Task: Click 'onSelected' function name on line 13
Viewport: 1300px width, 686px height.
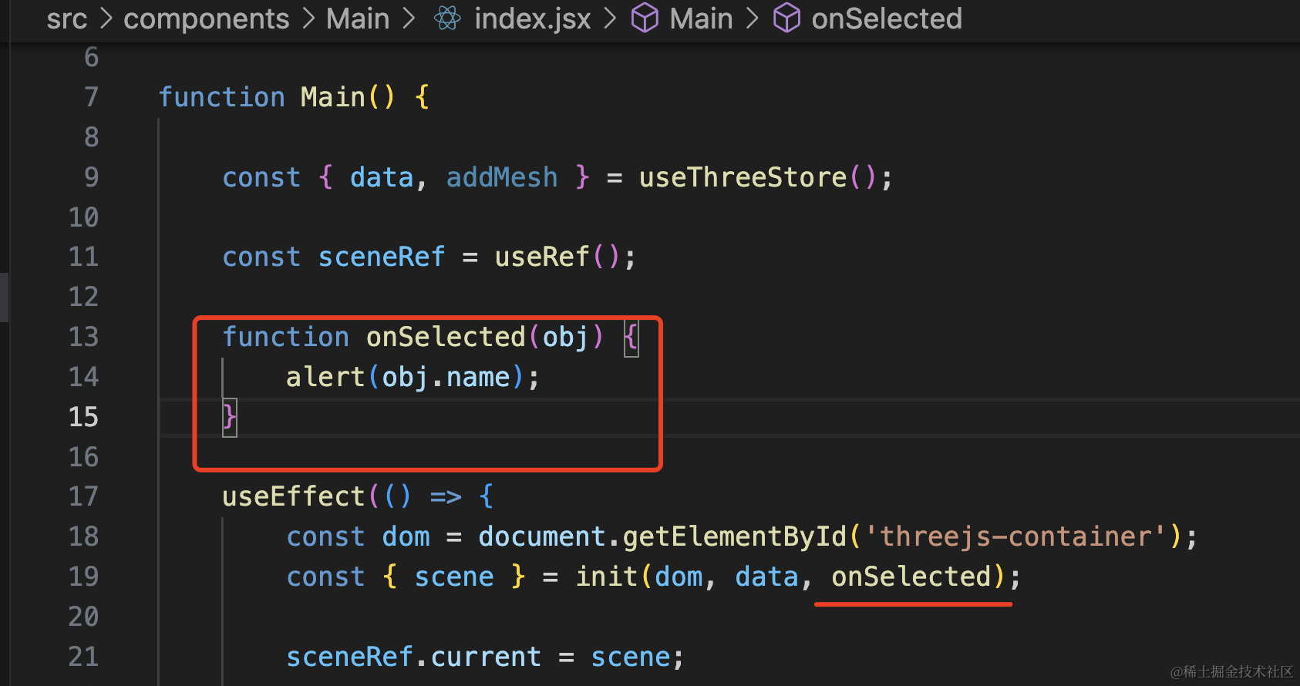Action: tap(446, 337)
